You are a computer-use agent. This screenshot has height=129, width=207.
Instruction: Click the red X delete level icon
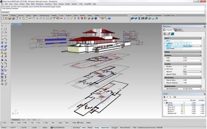[170, 97]
